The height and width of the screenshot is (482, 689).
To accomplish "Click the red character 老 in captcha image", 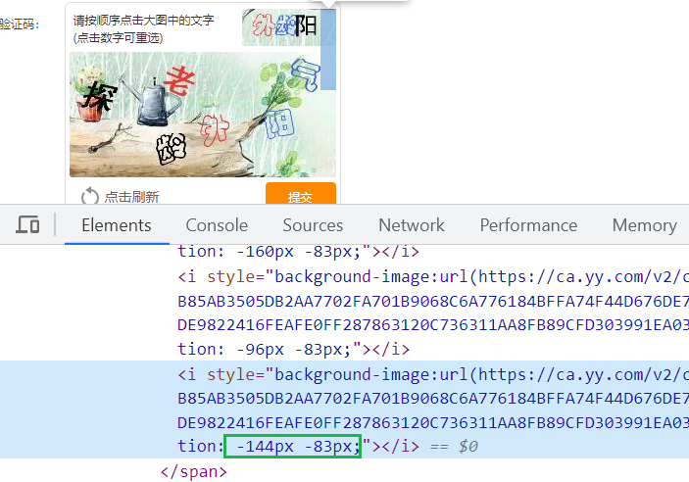I will click(x=179, y=81).
